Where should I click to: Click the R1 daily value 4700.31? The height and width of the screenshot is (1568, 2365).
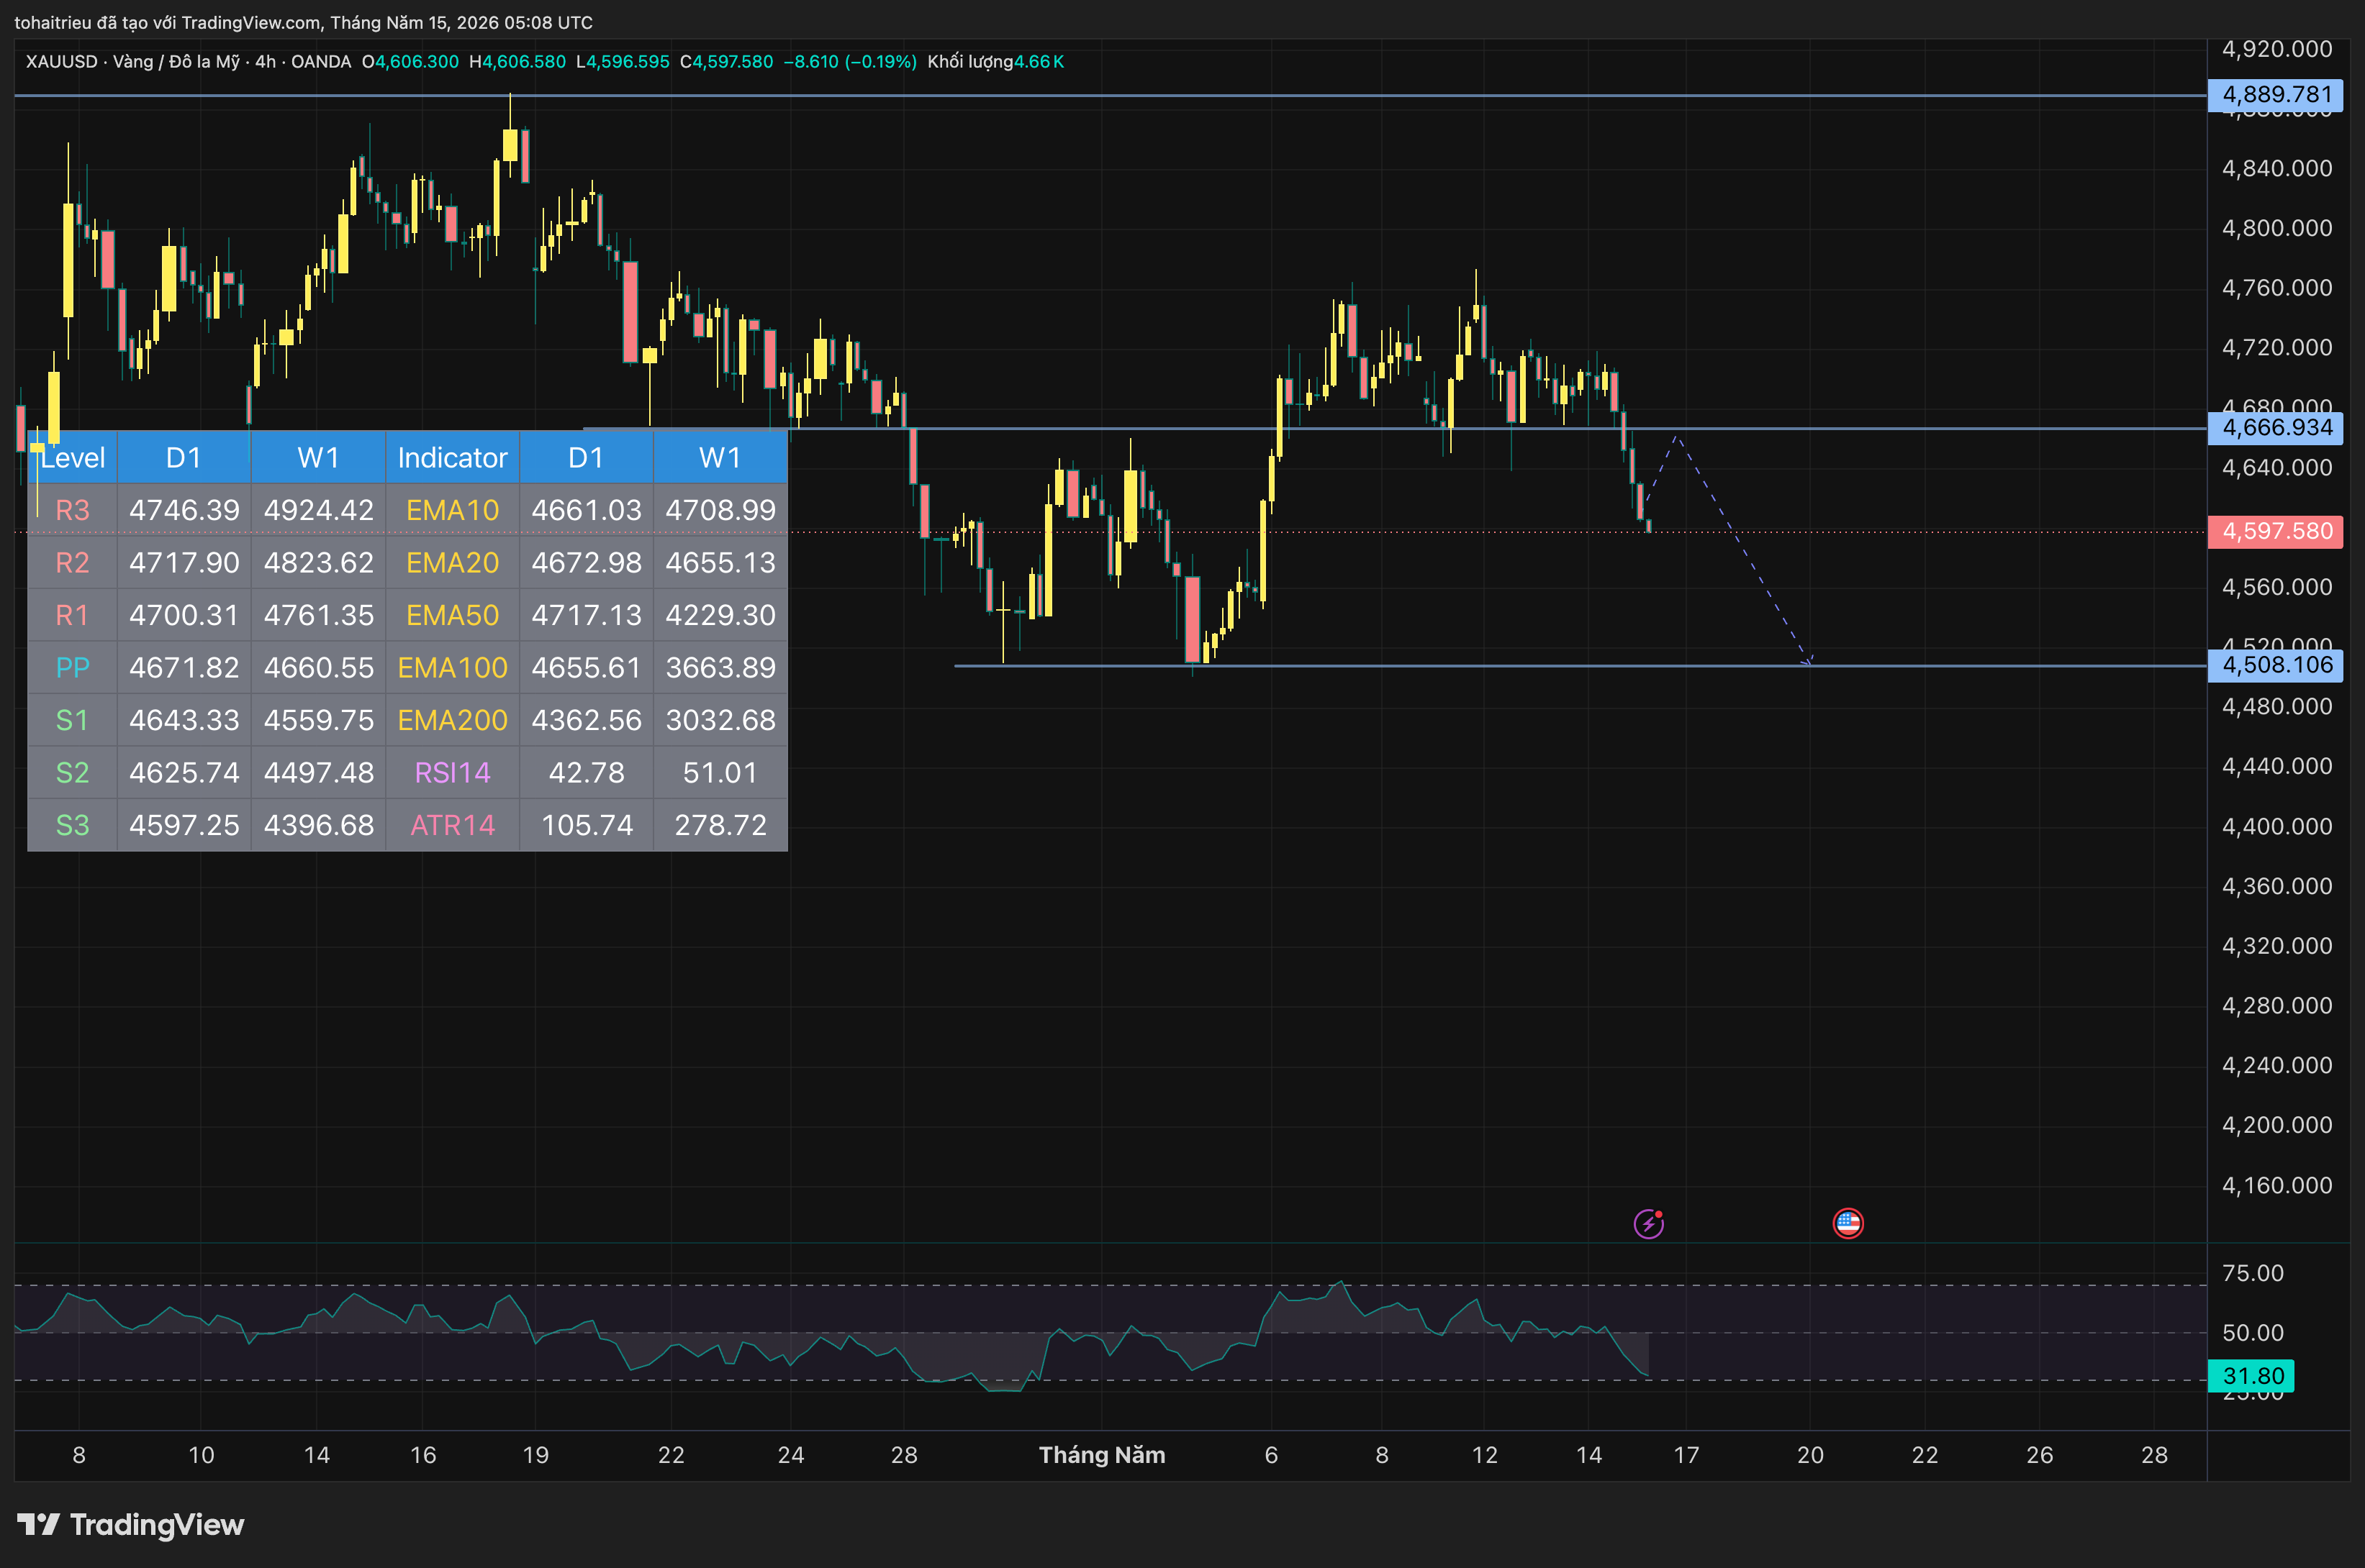(184, 615)
